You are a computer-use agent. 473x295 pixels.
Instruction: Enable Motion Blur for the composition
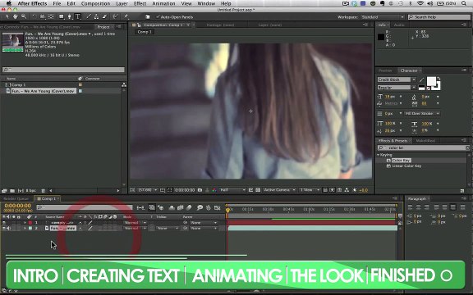click(x=189, y=207)
